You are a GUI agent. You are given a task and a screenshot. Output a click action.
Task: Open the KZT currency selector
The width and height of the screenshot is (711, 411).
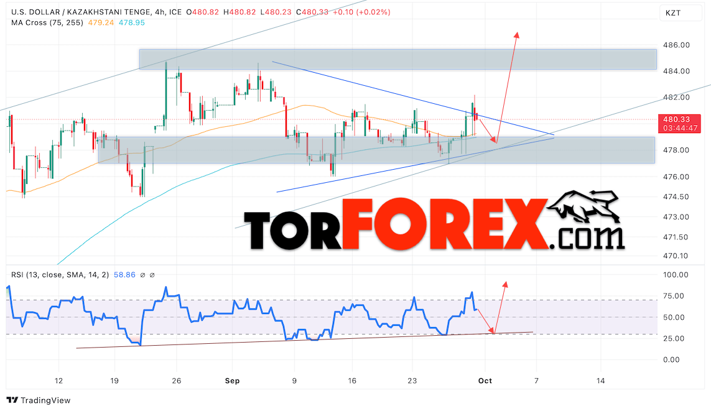pyautogui.click(x=680, y=13)
